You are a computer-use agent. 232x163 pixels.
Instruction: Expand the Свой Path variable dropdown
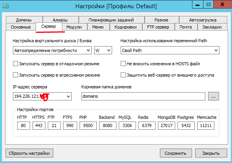pos(170,50)
